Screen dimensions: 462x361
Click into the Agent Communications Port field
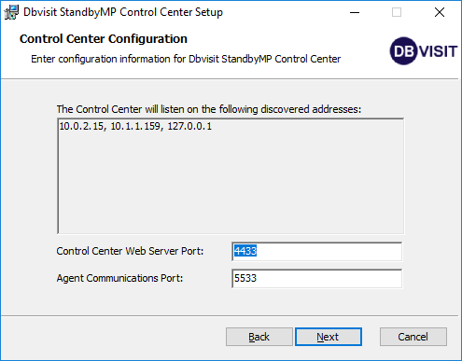tap(316, 278)
